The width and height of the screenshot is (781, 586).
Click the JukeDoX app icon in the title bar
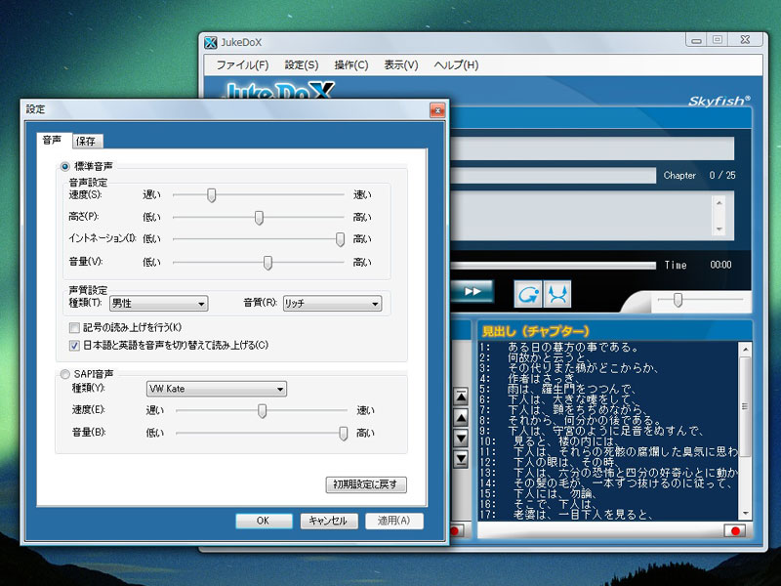coord(211,43)
